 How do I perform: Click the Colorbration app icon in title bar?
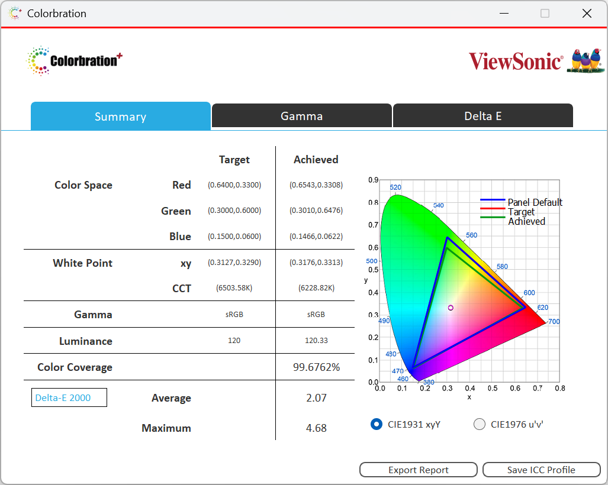[15, 13]
